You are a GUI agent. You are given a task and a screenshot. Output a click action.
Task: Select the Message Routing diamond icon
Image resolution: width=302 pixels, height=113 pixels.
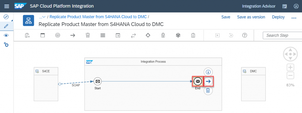(x=148, y=35)
